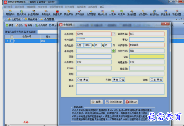
Task: Open 库存管理 menu
Action: pos(42,7)
